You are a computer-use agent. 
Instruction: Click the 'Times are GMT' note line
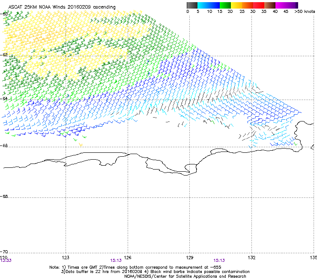click(x=135, y=267)
